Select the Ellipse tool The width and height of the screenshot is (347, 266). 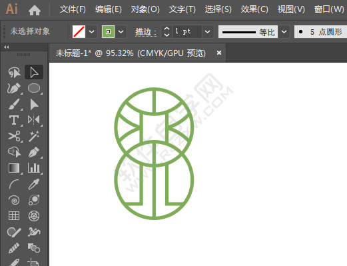coord(34,88)
